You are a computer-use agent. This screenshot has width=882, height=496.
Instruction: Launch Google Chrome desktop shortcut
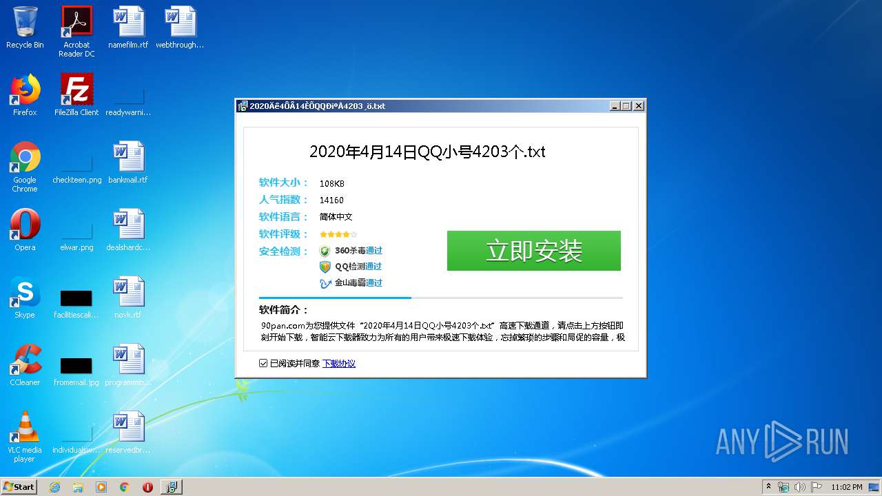click(x=25, y=167)
